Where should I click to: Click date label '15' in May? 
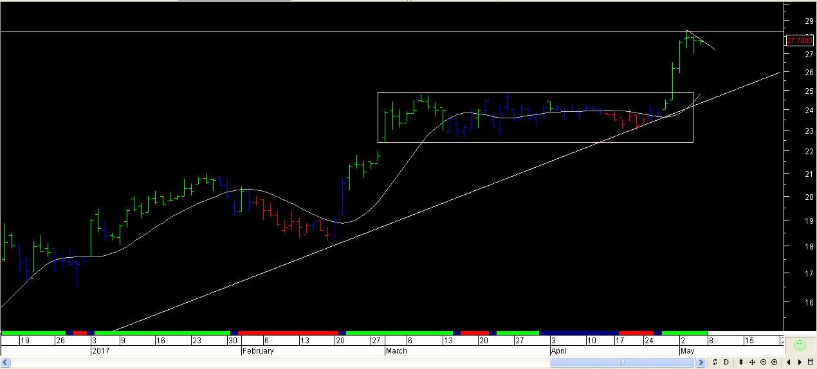[x=749, y=340]
